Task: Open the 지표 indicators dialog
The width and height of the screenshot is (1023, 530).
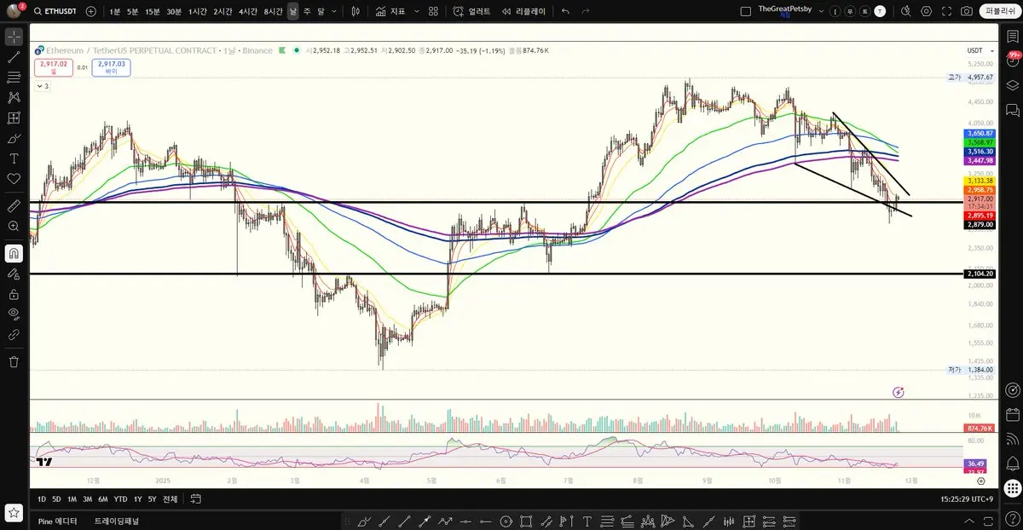Action: pos(390,11)
